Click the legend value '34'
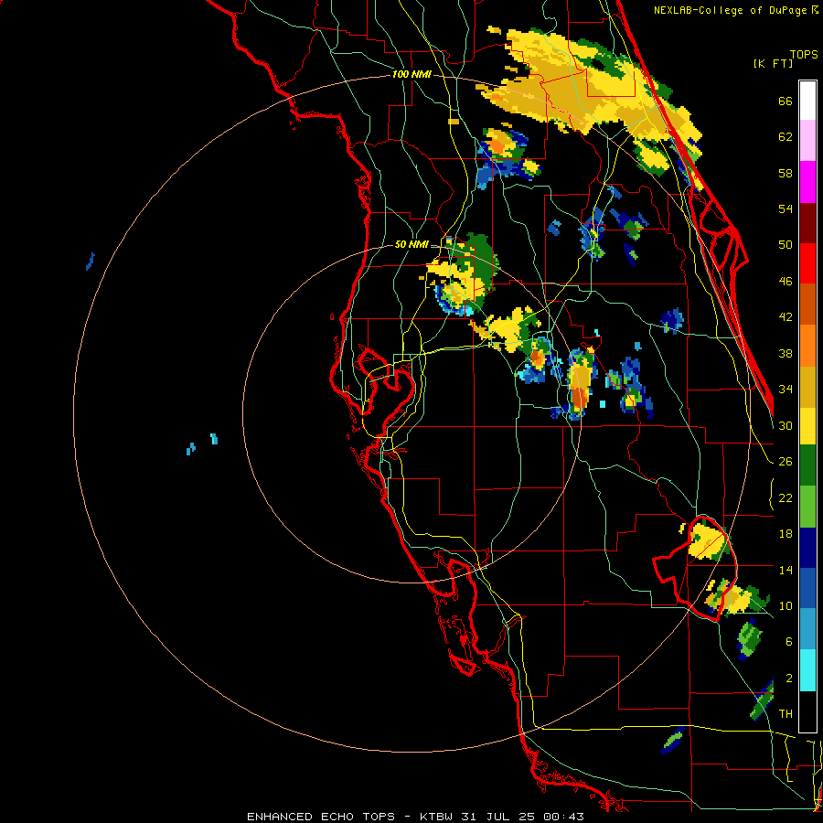 point(786,389)
